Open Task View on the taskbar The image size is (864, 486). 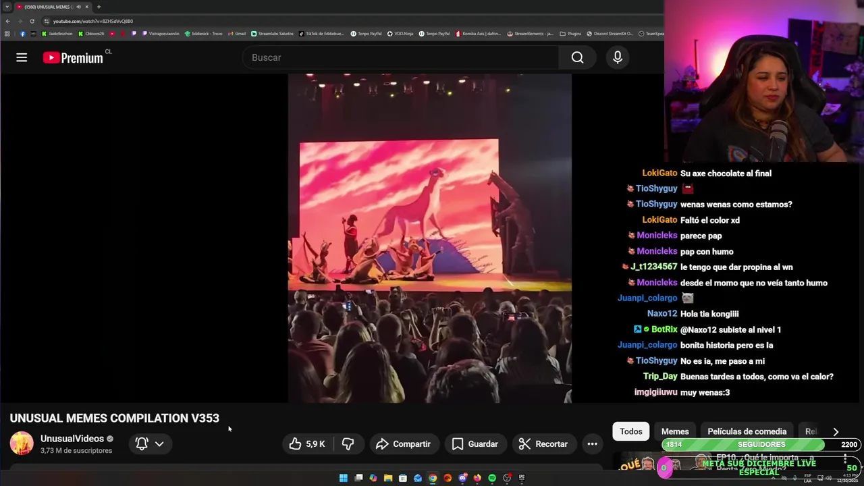point(358,478)
